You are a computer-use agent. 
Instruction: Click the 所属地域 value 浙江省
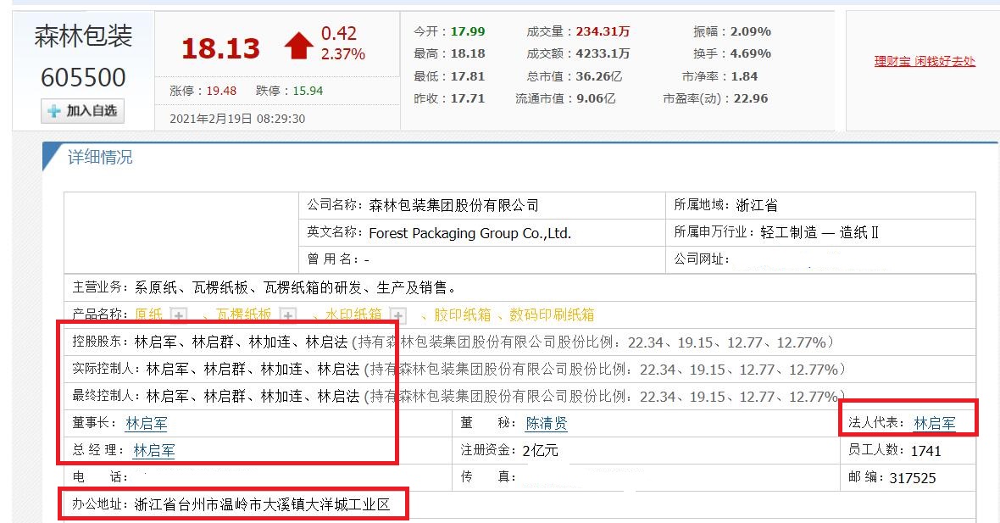pyautogui.click(x=757, y=205)
